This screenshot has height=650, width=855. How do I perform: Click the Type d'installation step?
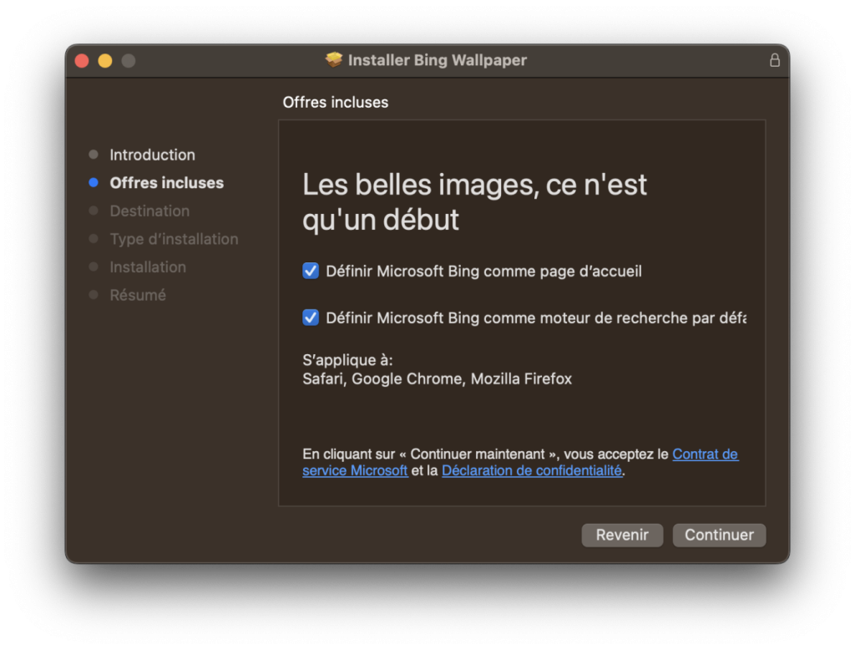click(x=174, y=239)
